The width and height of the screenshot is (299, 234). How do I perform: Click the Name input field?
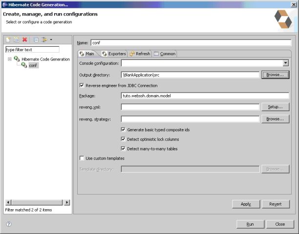coord(191,43)
